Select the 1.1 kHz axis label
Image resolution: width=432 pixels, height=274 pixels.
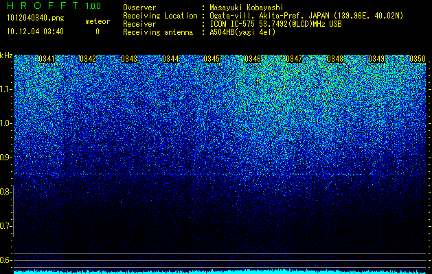5,89
